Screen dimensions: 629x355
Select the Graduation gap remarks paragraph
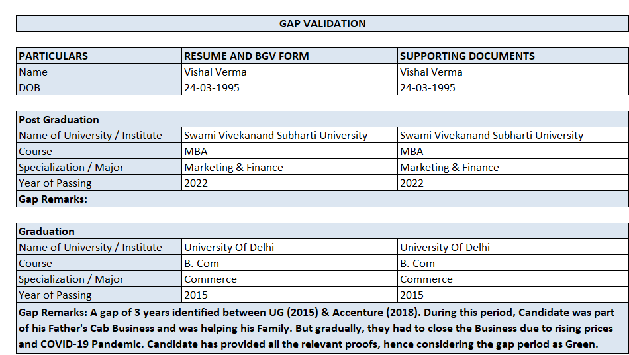pyautogui.click(x=322, y=328)
